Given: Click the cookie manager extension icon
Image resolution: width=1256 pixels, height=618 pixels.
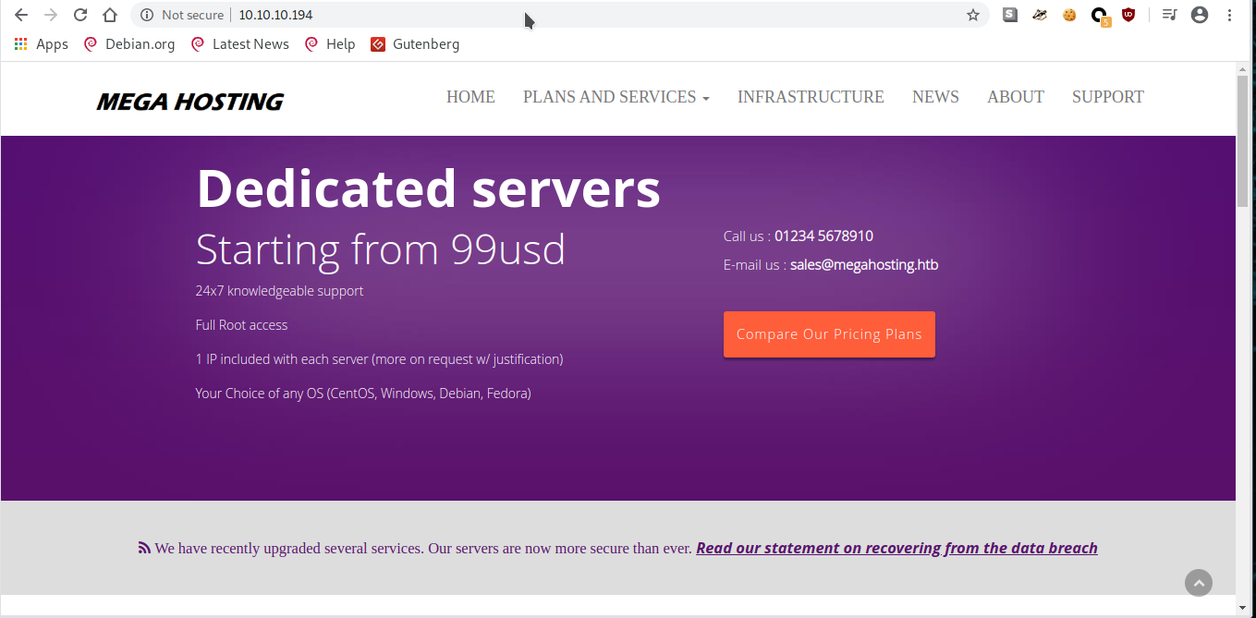Looking at the screenshot, I should (1069, 15).
